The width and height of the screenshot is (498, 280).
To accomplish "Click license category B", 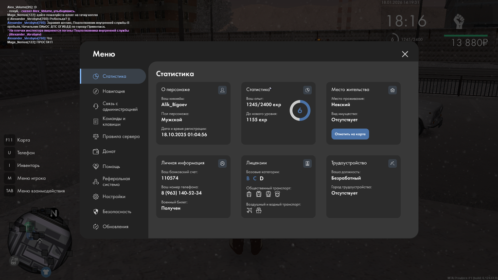I will click(x=248, y=178).
